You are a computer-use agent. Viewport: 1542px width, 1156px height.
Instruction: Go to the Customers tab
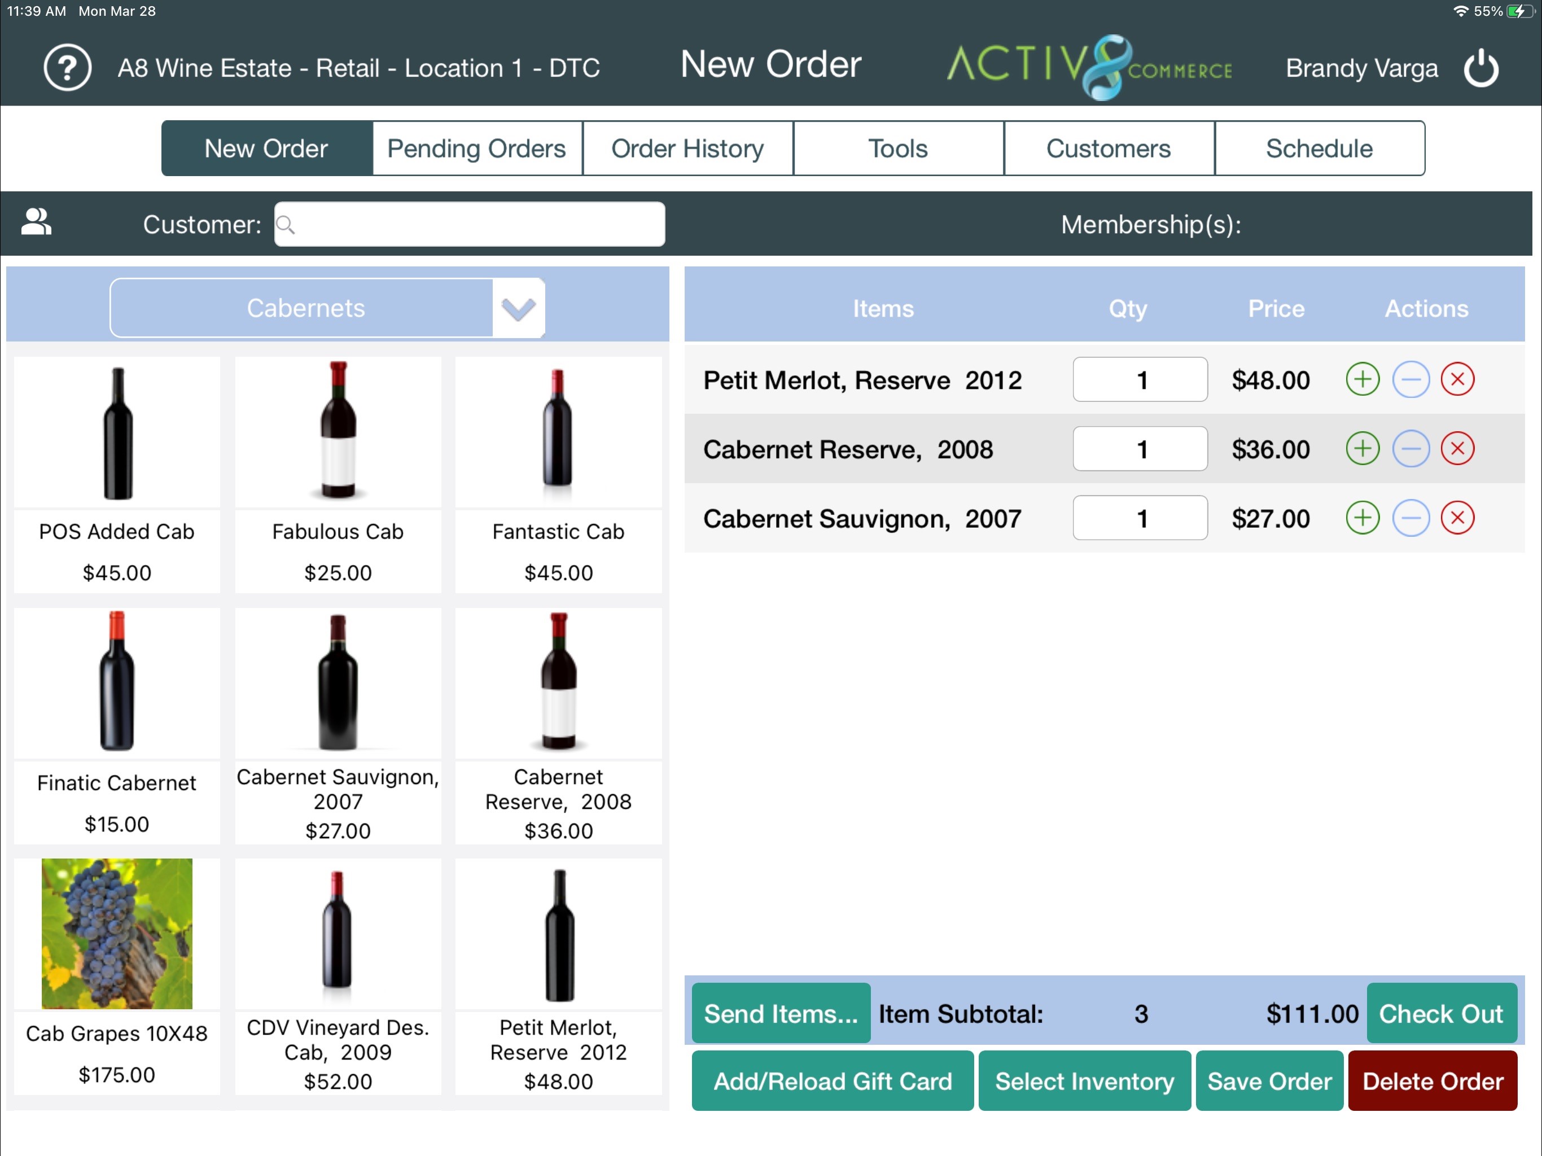pos(1108,148)
